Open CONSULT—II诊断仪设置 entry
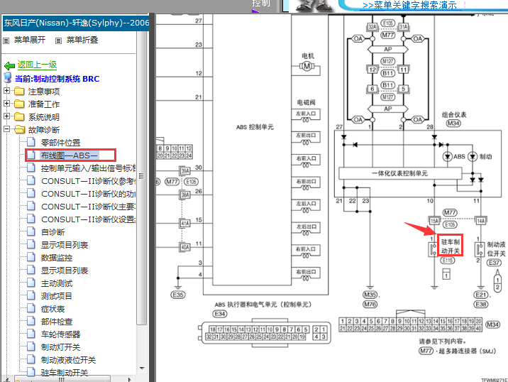The width and height of the screenshot is (508, 382). pyautogui.click(x=88, y=219)
